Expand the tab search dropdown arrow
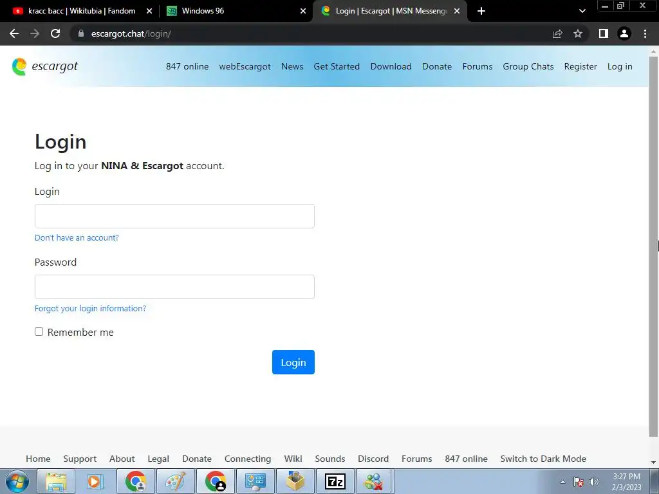 [582, 11]
